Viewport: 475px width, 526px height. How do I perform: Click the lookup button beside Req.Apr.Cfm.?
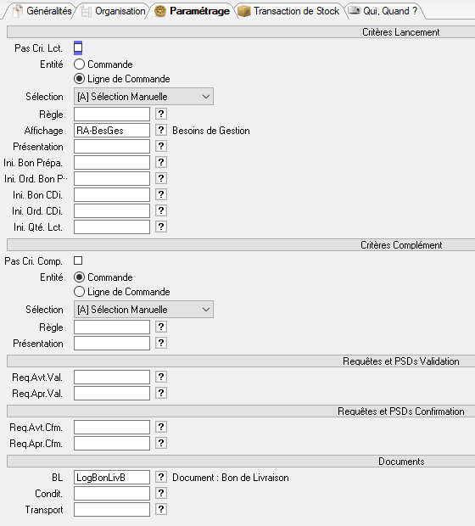(x=161, y=443)
